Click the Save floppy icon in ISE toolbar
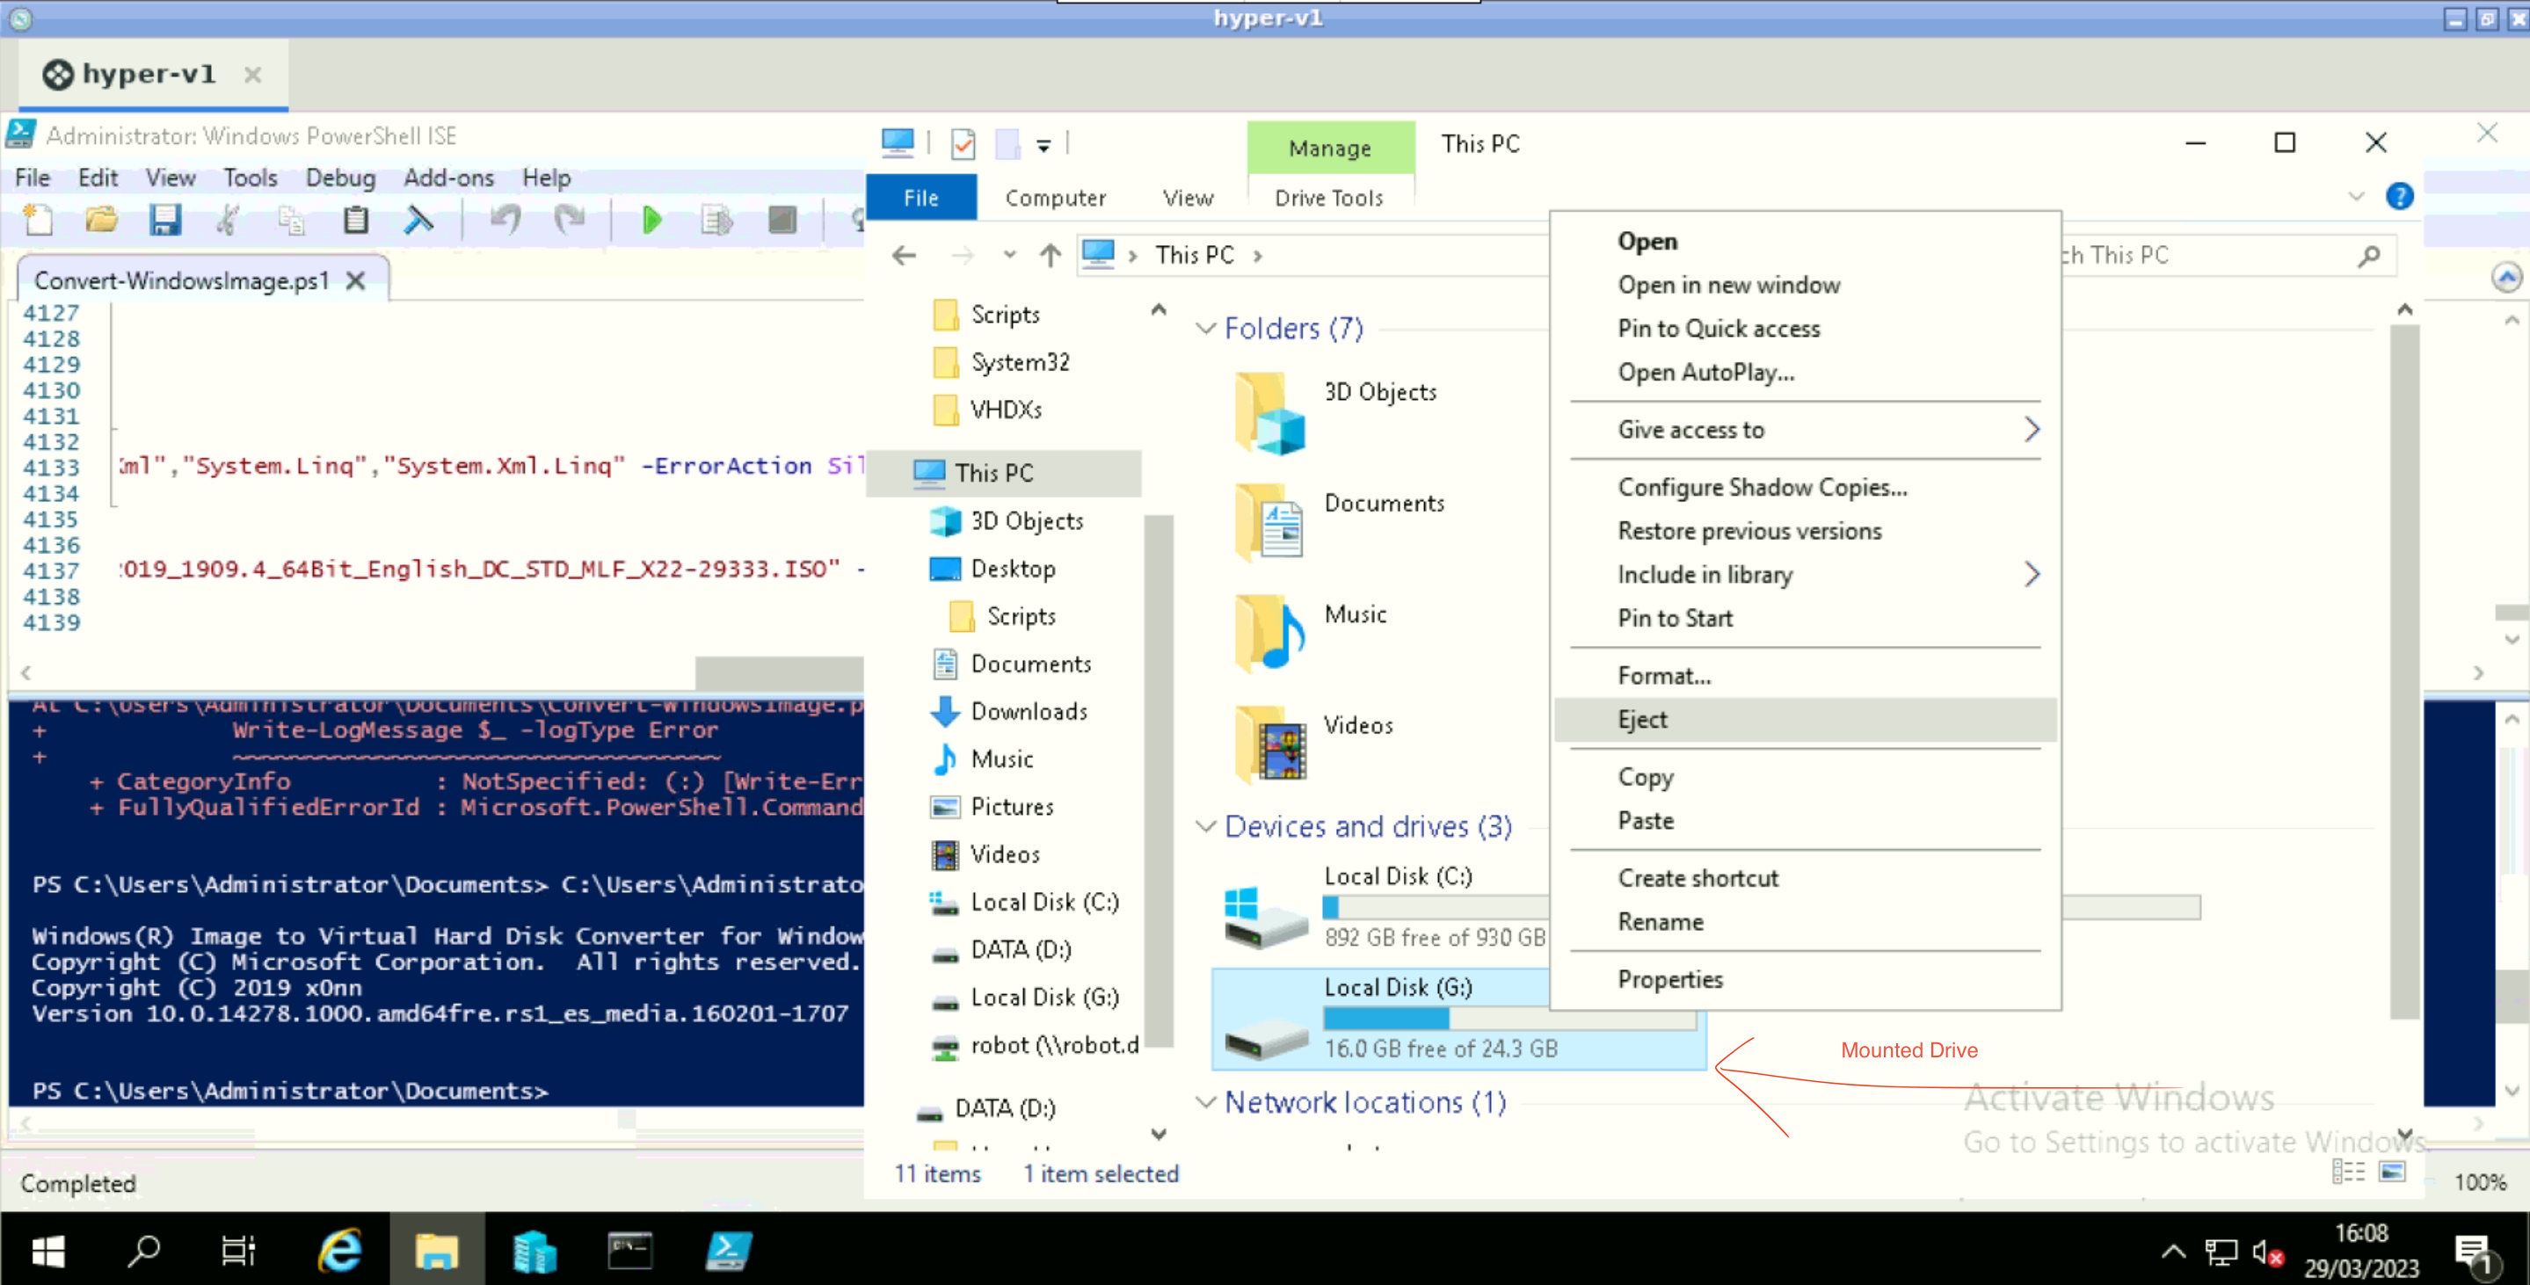The height and width of the screenshot is (1285, 2530). [165, 220]
